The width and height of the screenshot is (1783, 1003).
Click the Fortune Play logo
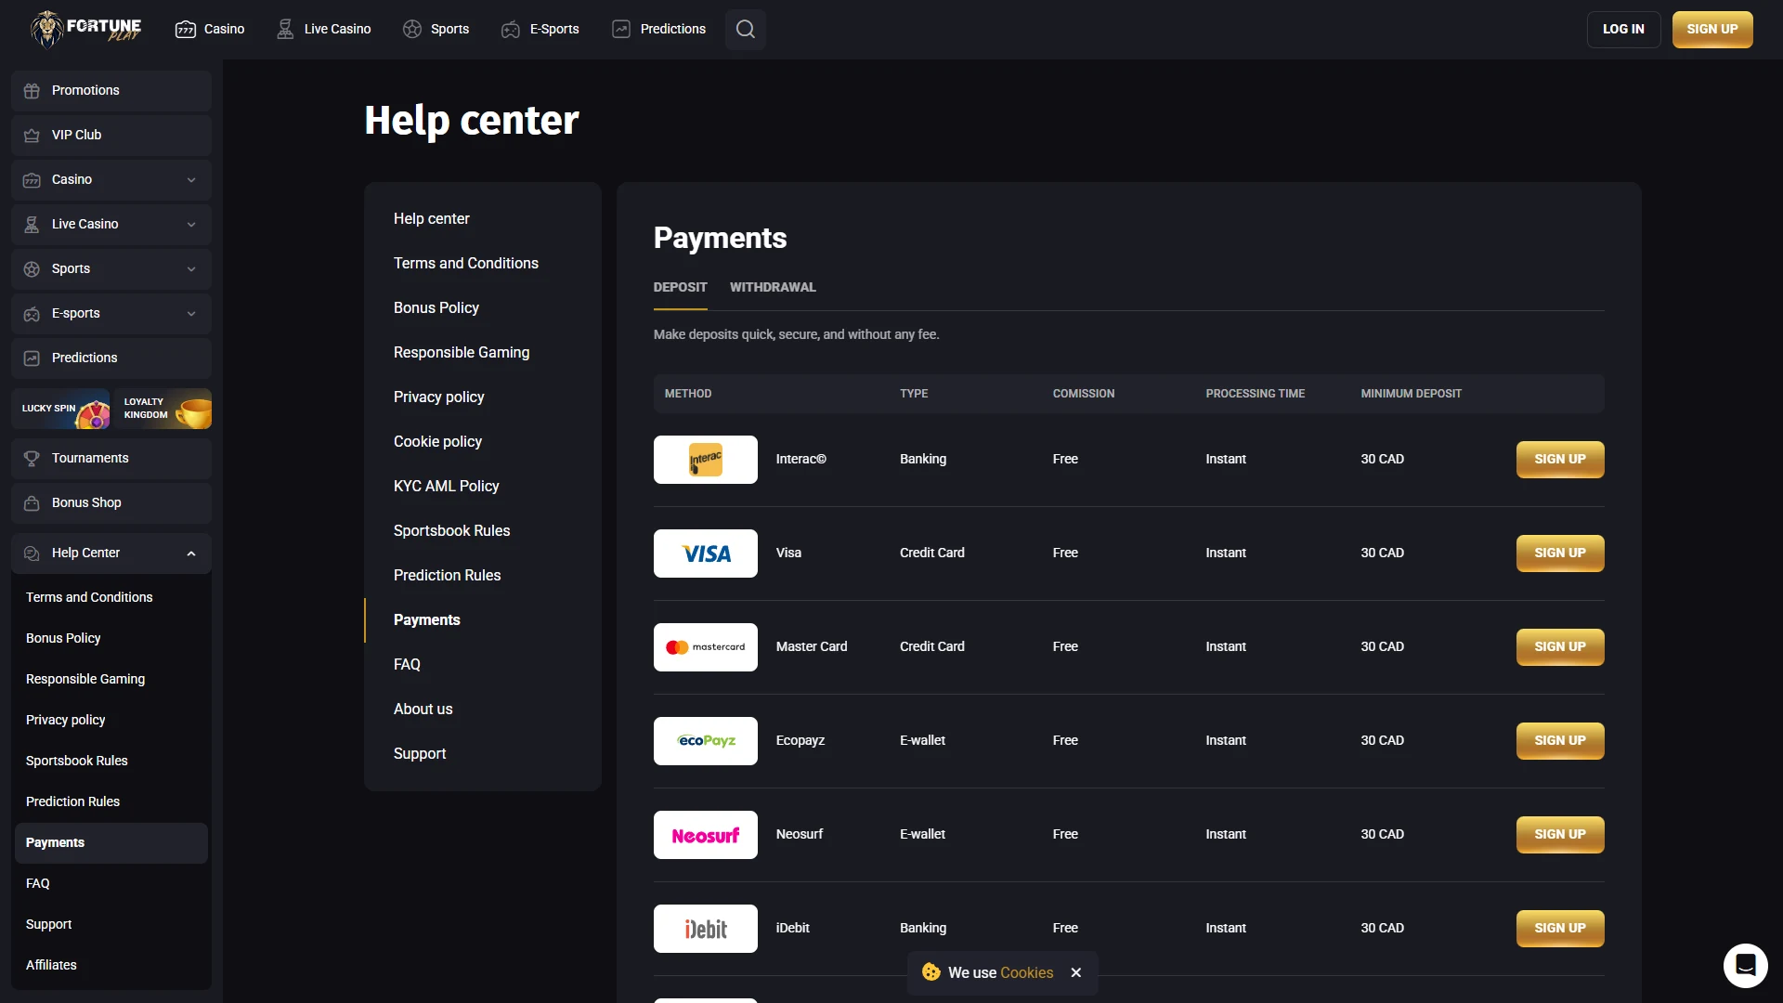[x=85, y=29]
